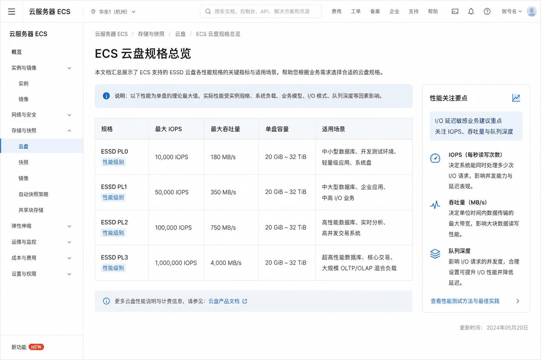Click the NEW badge next to 新功能
This screenshot has width=541, height=360.
pos(36,347)
